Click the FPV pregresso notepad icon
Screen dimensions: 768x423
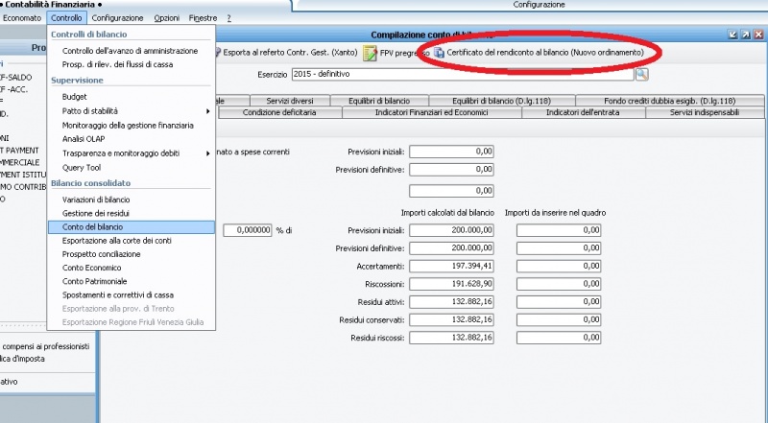pos(370,51)
